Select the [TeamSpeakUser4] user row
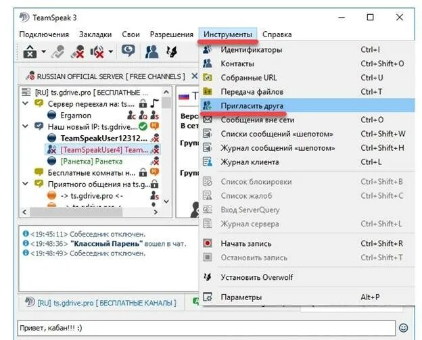 pyautogui.click(x=103, y=150)
